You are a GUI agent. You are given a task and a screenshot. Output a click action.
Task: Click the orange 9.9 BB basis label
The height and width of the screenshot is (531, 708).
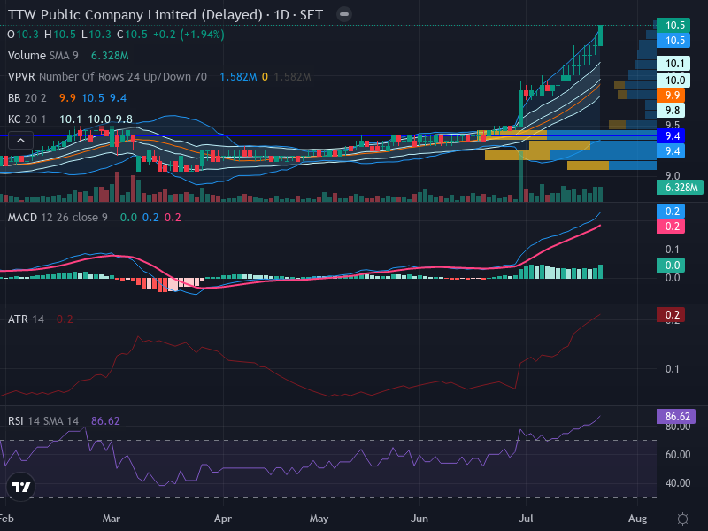click(671, 96)
